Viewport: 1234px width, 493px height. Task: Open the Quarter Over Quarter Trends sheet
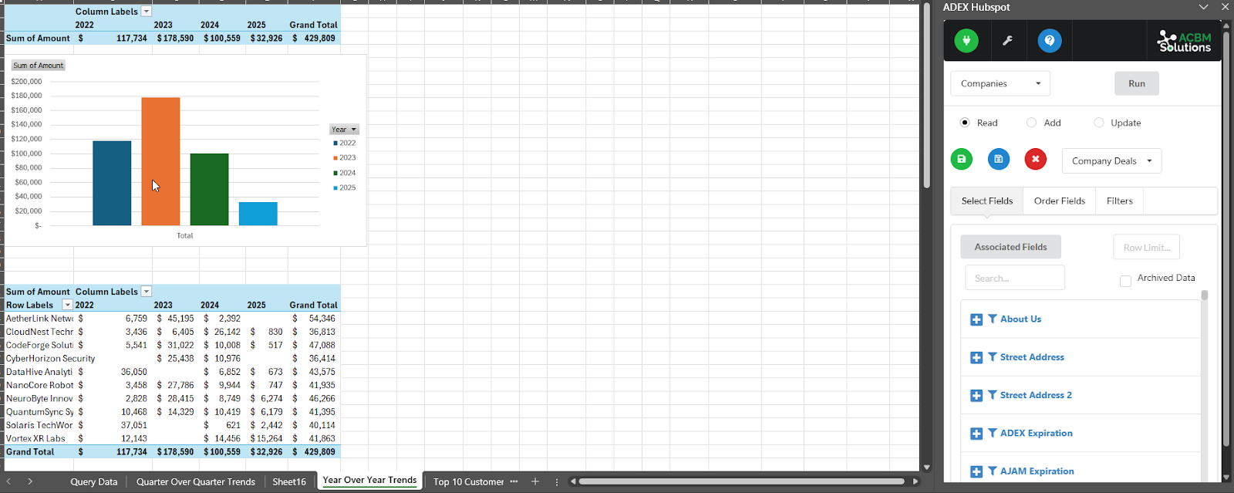coord(195,481)
